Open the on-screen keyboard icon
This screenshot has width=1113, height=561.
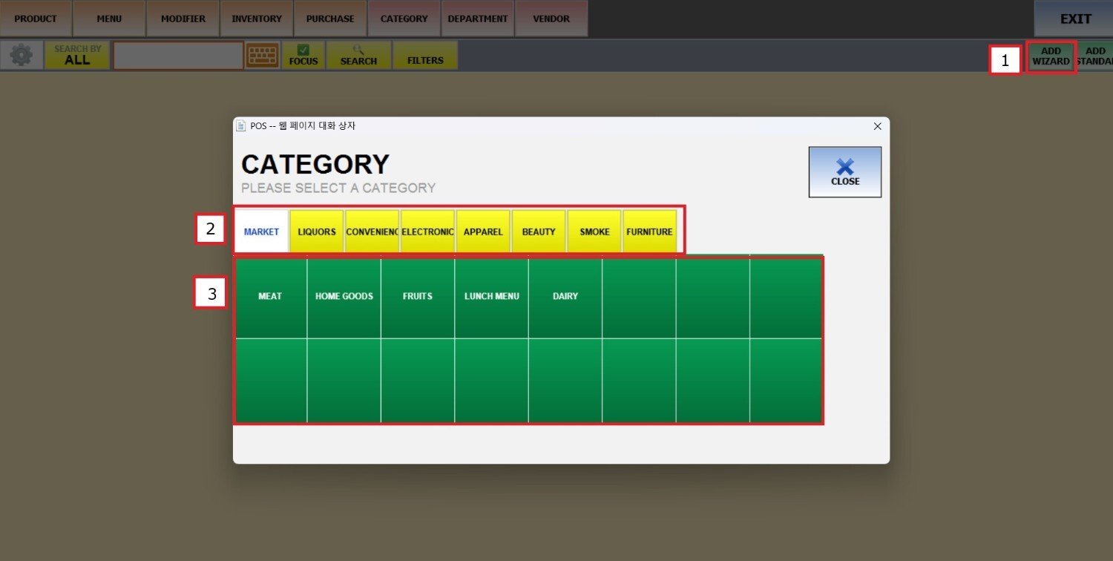(263, 56)
